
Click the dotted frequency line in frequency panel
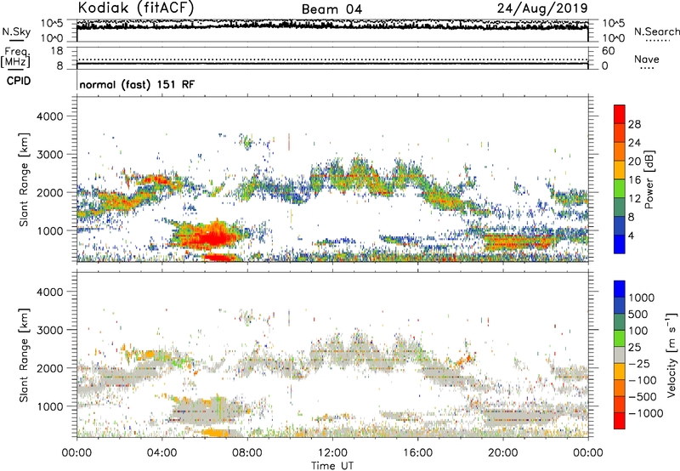point(332,60)
